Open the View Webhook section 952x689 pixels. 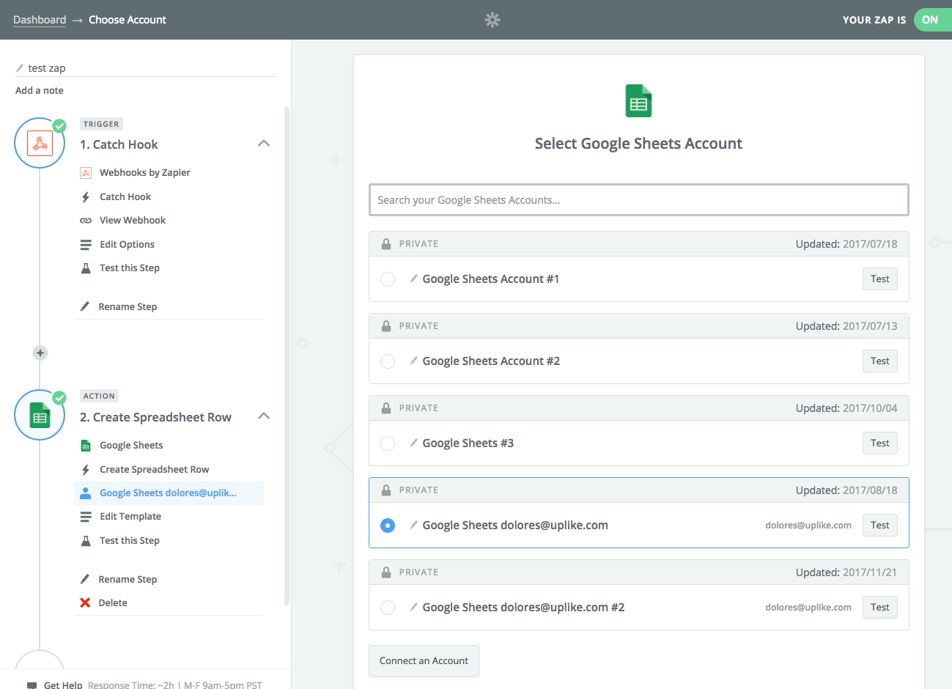[133, 221]
